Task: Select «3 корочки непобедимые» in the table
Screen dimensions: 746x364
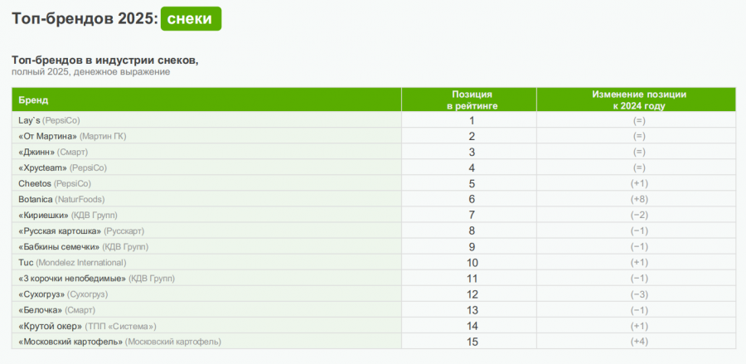Action: click(71, 278)
